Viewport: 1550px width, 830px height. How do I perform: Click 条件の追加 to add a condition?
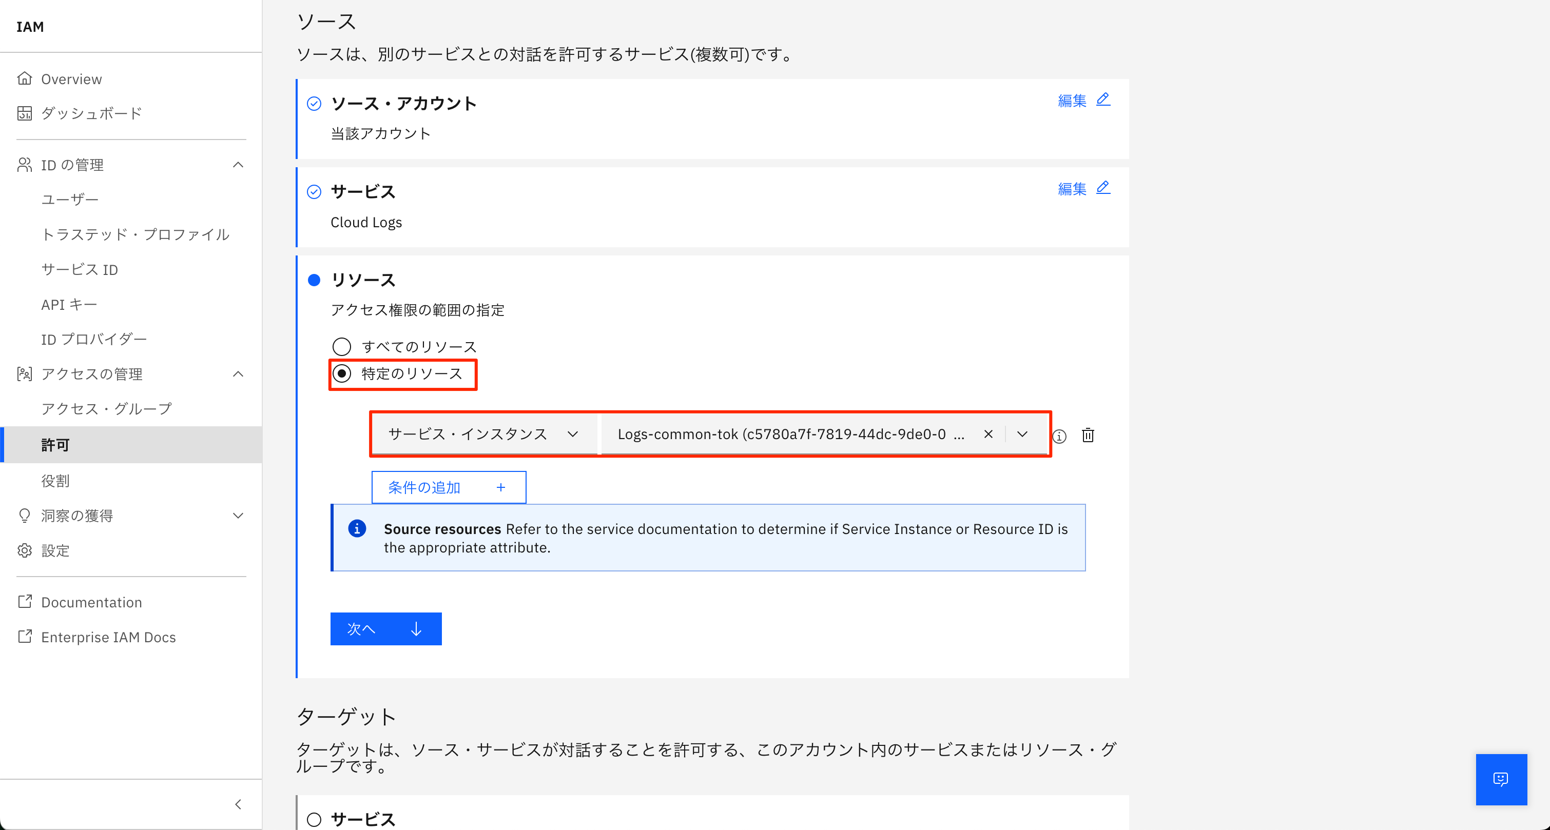(448, 487)
